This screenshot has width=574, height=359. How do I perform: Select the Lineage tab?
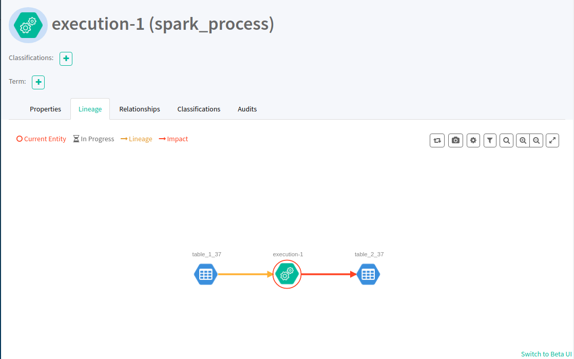[x=90, y=109]
